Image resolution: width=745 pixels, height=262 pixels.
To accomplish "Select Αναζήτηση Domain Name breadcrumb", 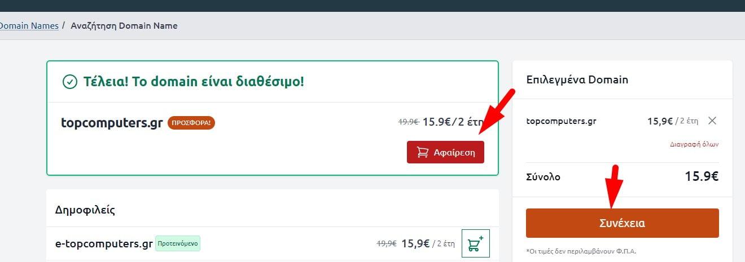I will 124,25.
